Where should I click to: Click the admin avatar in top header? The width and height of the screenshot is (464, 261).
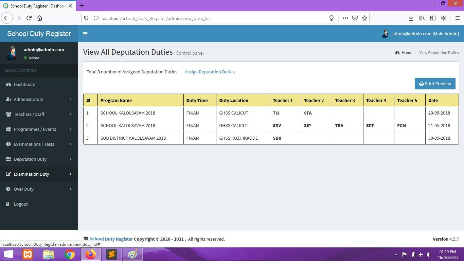click(x=385, y=34)
